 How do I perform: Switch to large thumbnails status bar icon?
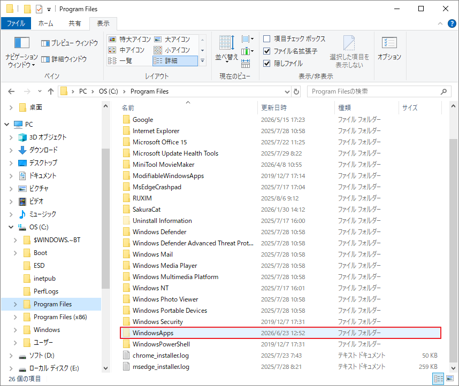point(449,379)
